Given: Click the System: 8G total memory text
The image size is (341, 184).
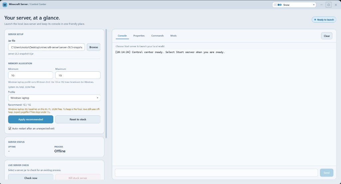Looking at the screenshot, I should (22, 87).
